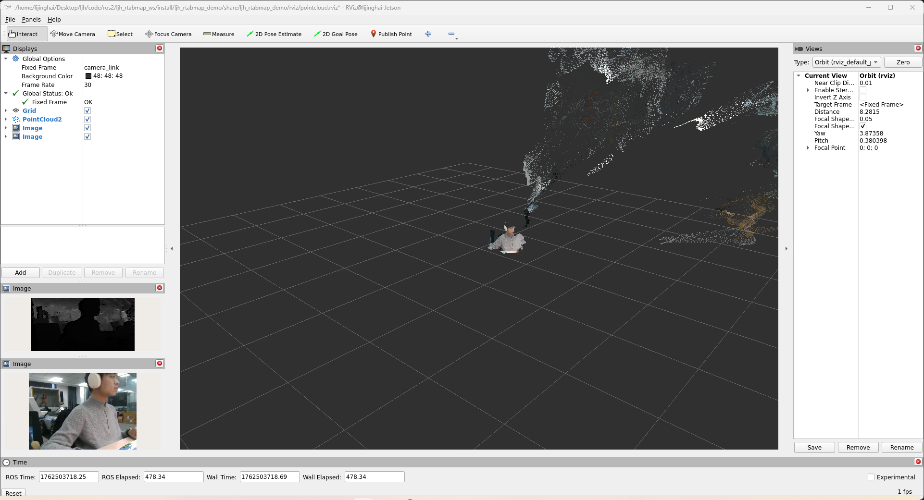Open the view Type dropdown
924x500 pixels.
coord(847,62)
